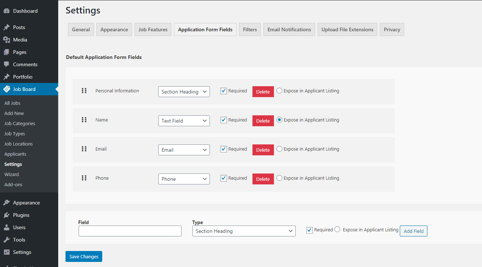Open Job Locations submenu link

point(19,144)
